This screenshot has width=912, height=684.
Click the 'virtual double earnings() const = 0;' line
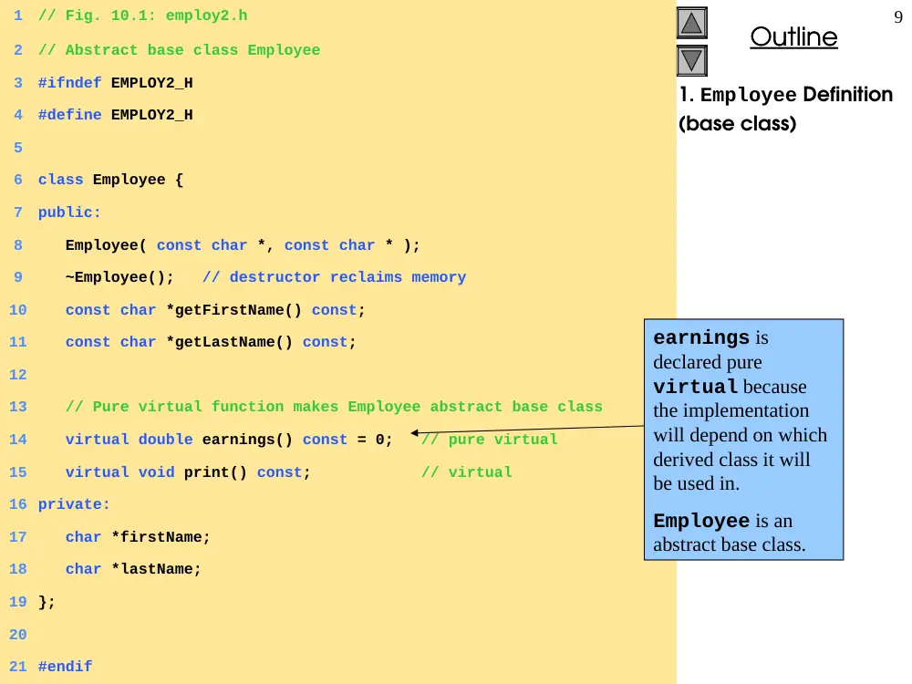coord(229,440)
